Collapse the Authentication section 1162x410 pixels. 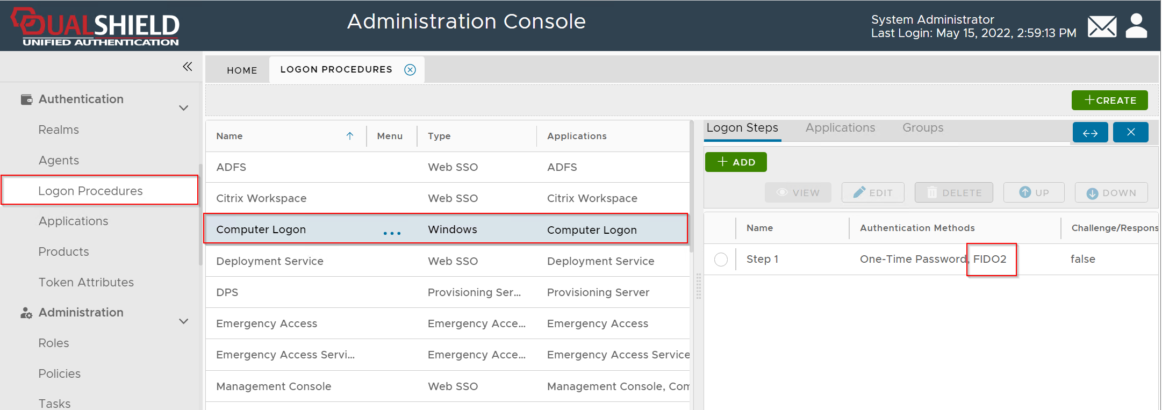click(x=183, y=108)
